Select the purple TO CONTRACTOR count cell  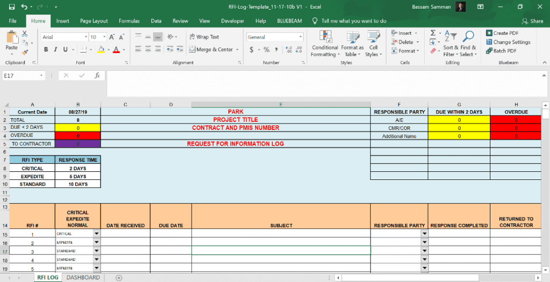pos(78,144)
